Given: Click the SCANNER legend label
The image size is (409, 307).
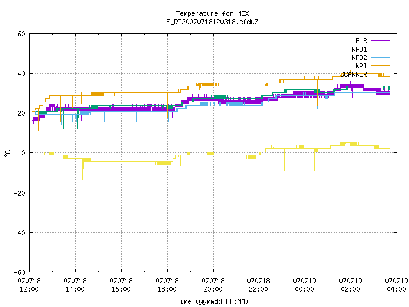Looking at the screenshot, I should 353,74.
